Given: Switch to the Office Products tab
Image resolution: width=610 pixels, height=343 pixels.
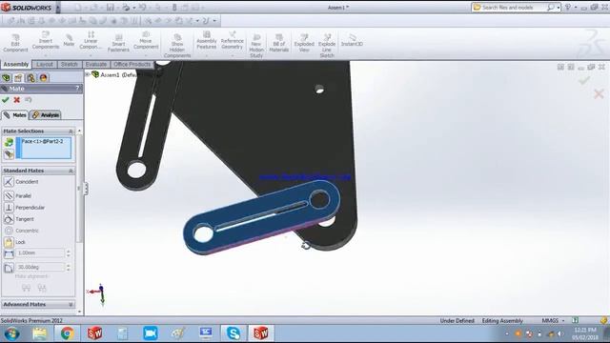Looking at the screenshot, I should 132,64.
